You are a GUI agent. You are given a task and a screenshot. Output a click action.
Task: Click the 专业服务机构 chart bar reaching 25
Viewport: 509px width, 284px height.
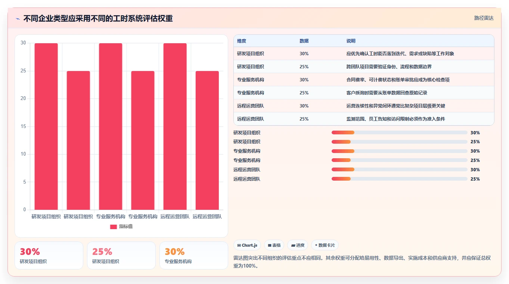[x=143, y=140]
